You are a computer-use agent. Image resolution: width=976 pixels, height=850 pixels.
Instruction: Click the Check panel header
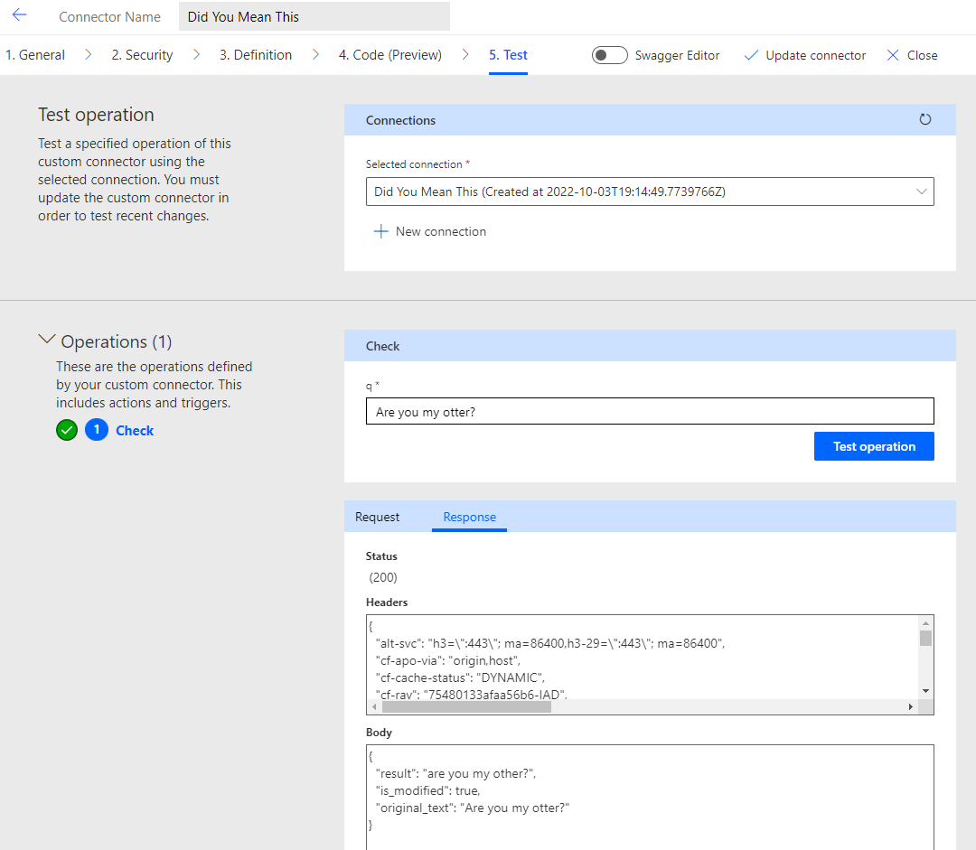coord(650,345)
